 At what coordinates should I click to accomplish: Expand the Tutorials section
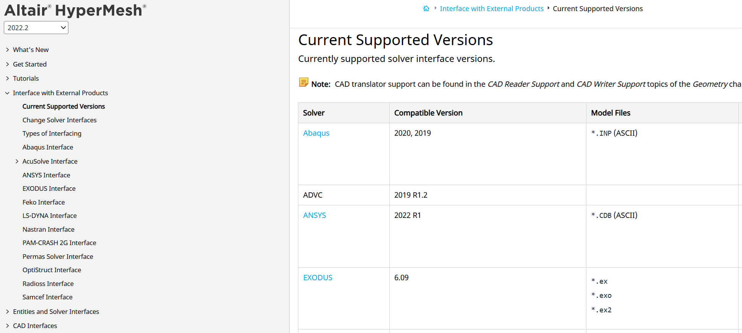(x=7, y=78)
